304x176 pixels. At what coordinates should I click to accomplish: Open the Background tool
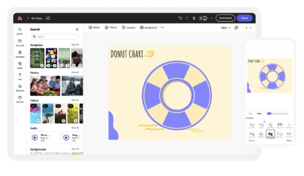coord(148,28)
